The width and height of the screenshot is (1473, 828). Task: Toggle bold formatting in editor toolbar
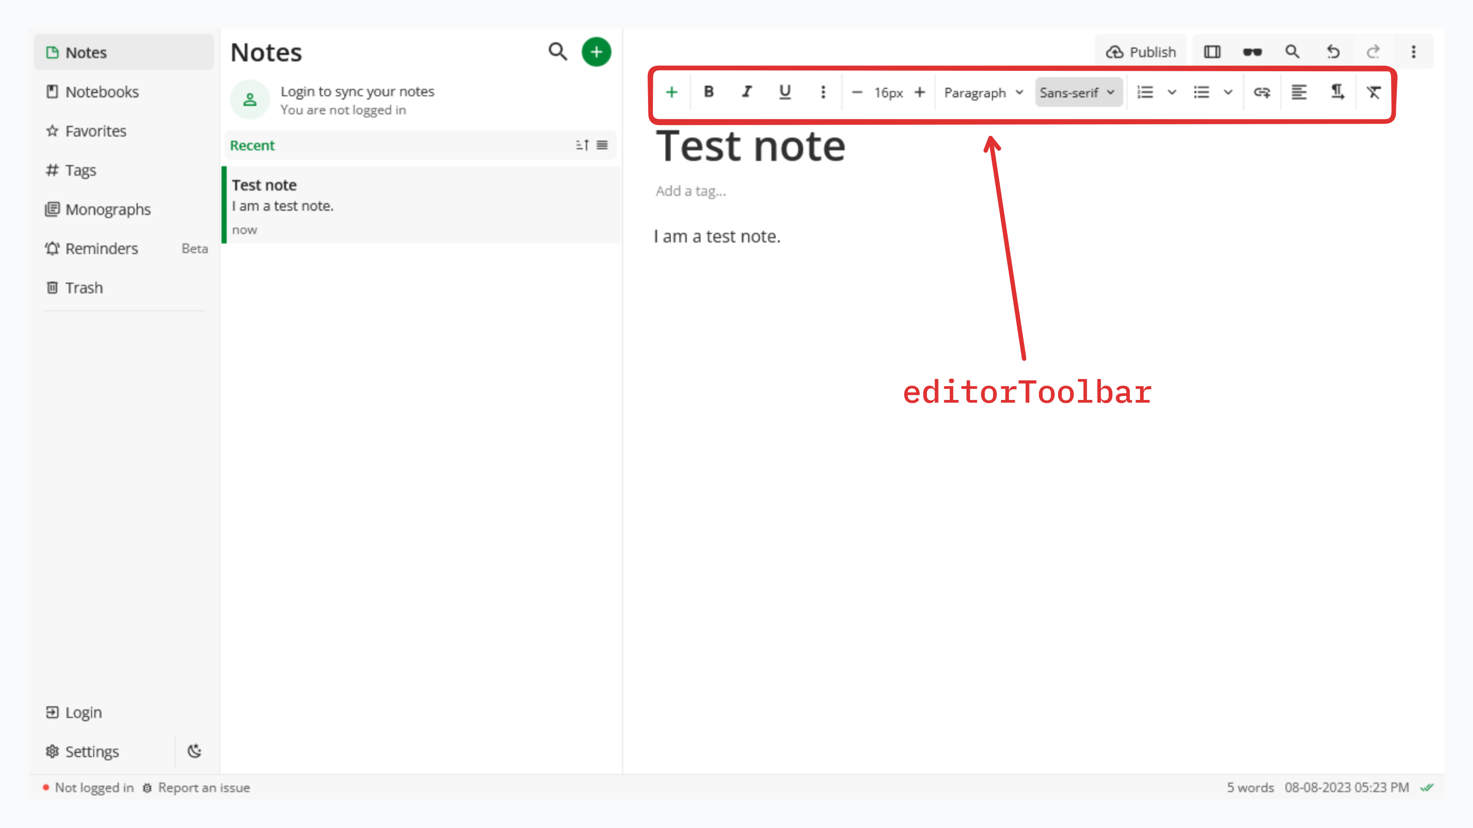pos(709,92)
